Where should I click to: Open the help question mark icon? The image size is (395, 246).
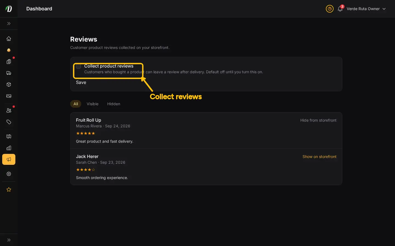[330, 9]
